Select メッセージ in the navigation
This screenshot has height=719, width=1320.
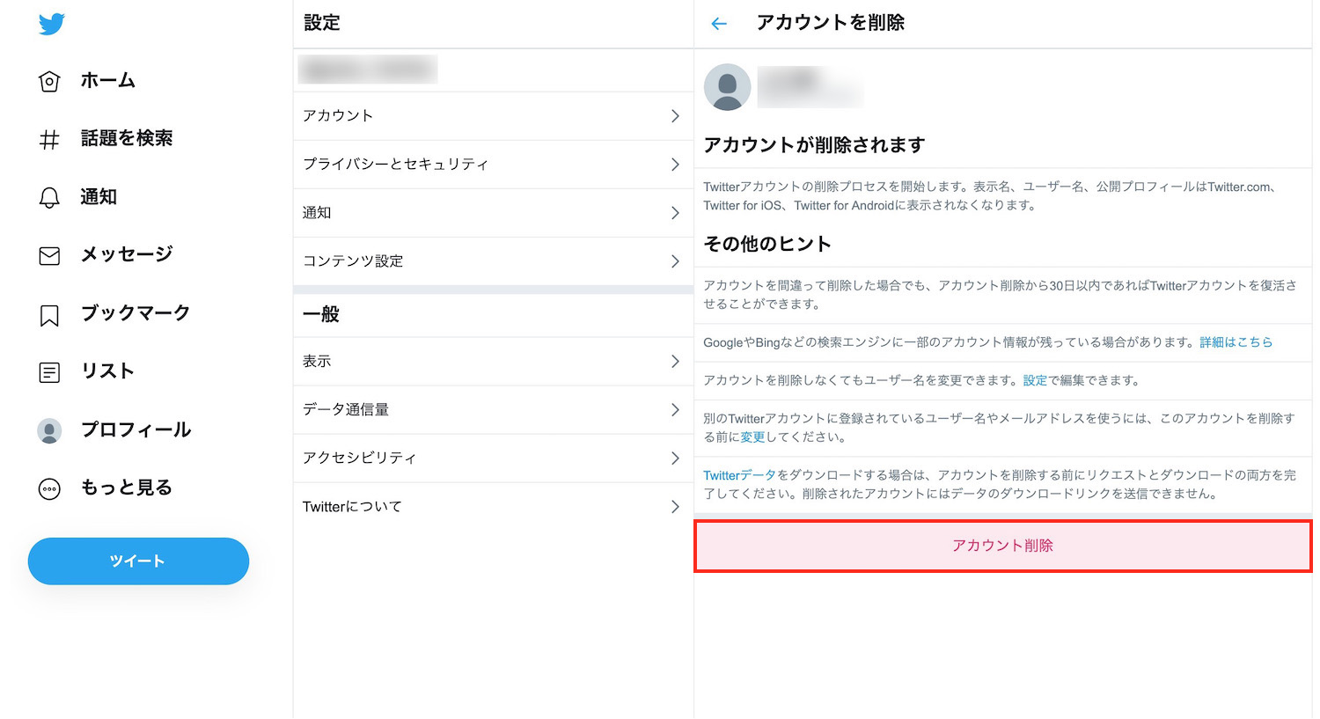click(127, 254)
